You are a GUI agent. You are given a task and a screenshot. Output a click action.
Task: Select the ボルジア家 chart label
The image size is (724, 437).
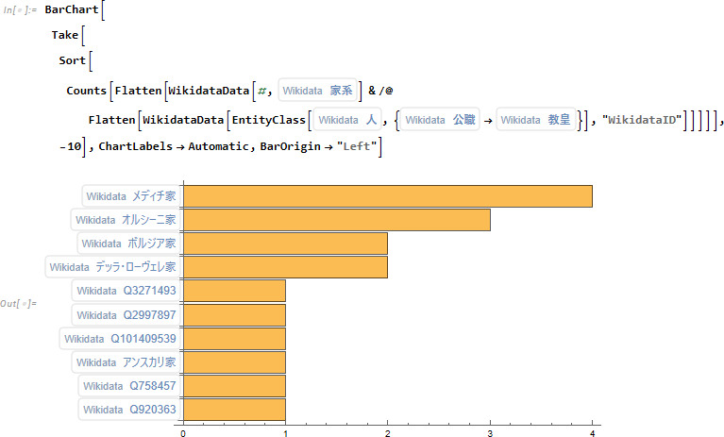pyautogui.click(x=127, y=244)
